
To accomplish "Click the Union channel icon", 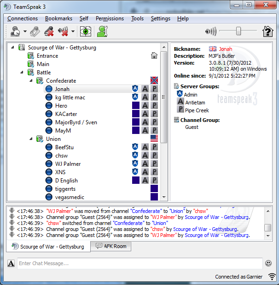I will tap(40, 139).
